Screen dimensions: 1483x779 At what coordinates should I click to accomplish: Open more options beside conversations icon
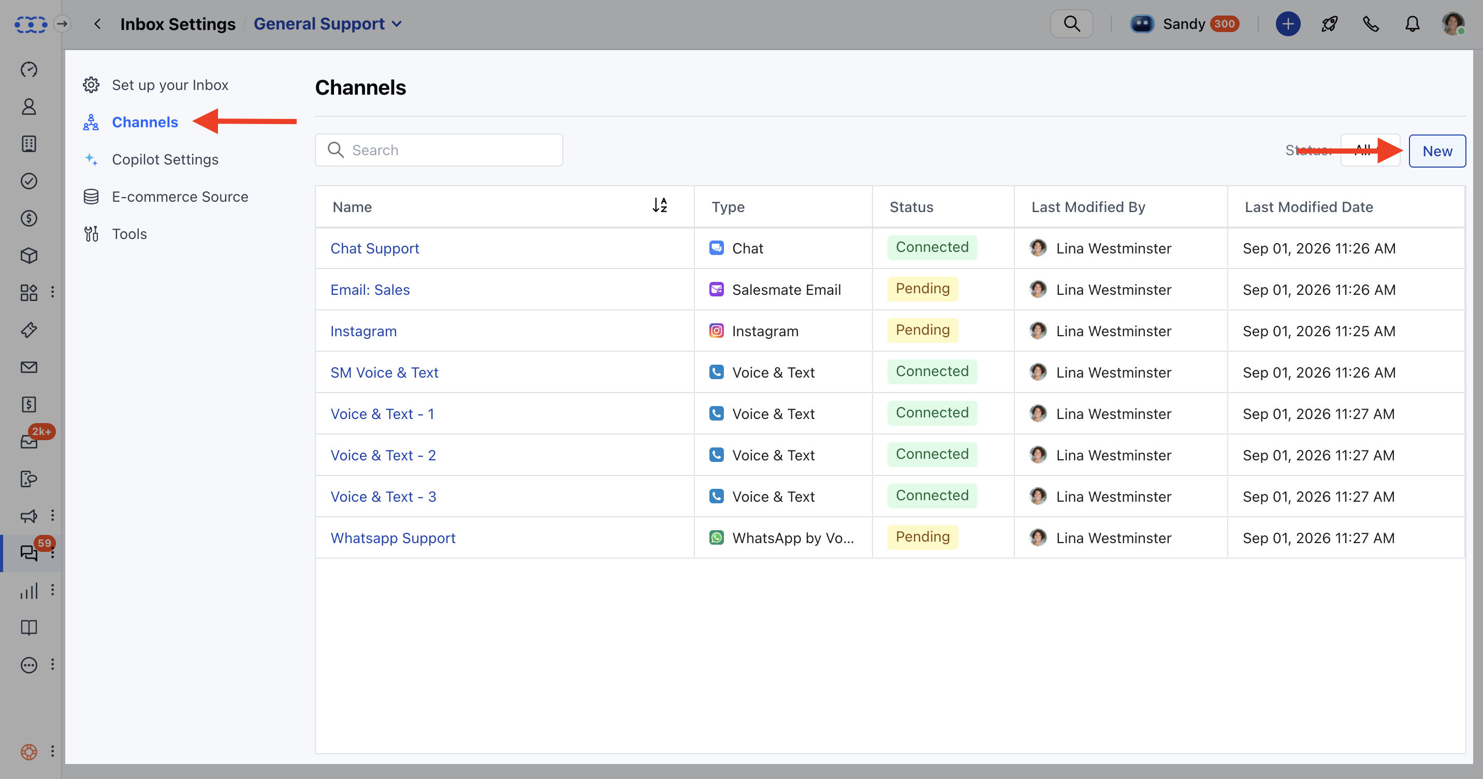click(x=52, y=553)
